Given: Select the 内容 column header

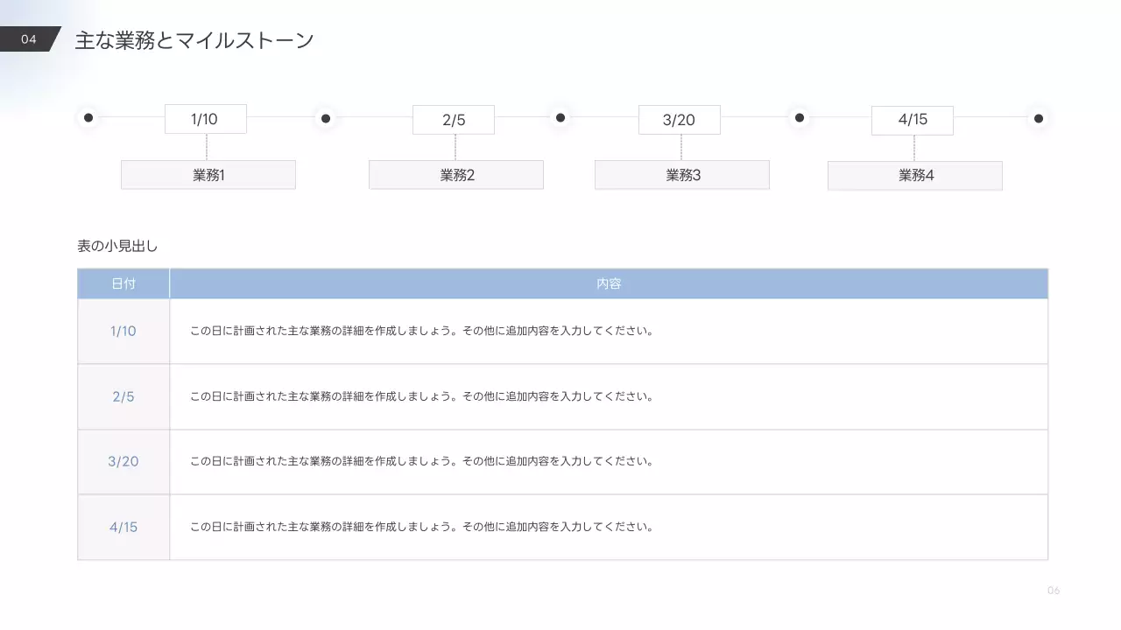Looking at the screenshot, I should (x=608, y=283).
